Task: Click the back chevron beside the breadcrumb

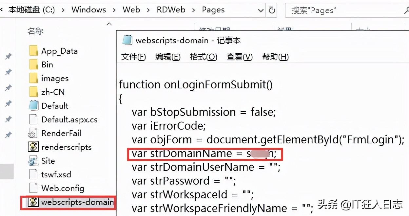Action: [x=3, y=10]
